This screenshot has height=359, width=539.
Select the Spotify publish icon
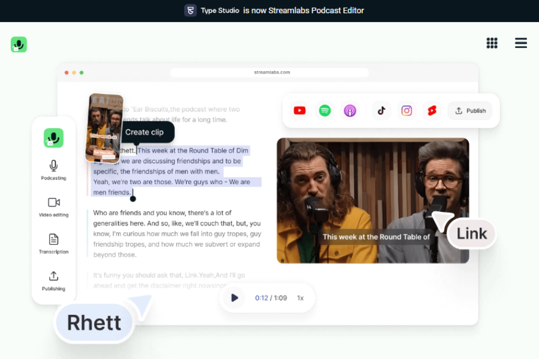click(325, 111)
